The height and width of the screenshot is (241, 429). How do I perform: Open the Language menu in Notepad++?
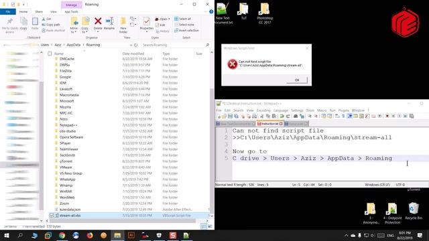pos(281,110)
